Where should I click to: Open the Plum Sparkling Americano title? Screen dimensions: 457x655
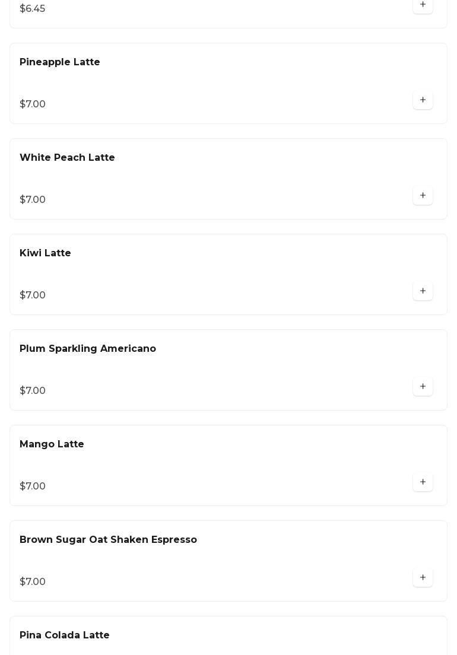pos(88,349)
